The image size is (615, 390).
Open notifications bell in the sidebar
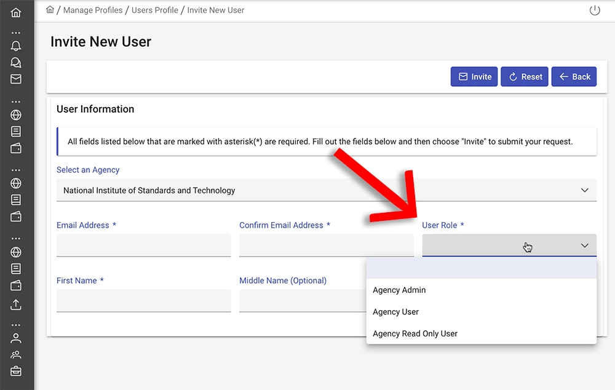pyautogui.click(x=16, y=46)
